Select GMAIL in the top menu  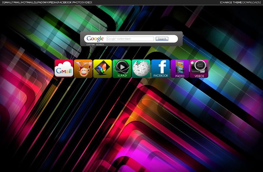tap(7, 2)
